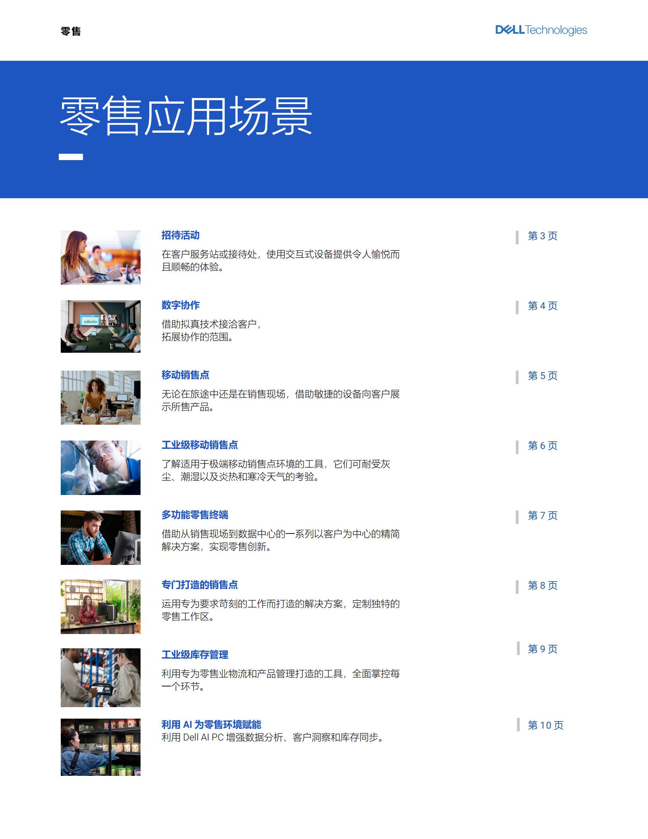Jump to 第 3 页
Screen dimensions: 648x839
[542, 236]
